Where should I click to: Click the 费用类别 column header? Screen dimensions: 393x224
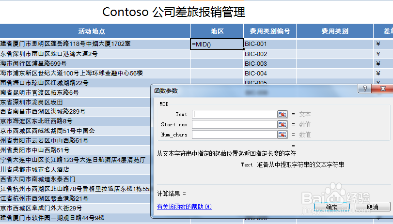point(335,31)
